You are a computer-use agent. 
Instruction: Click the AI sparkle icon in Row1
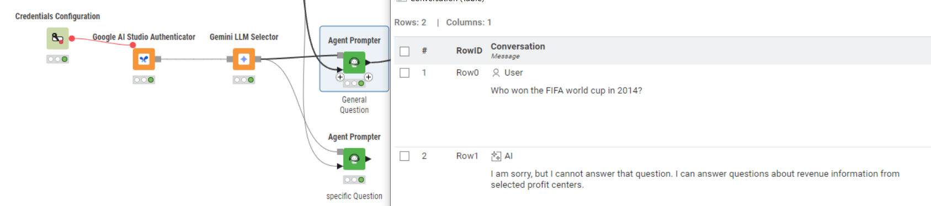click(496, 156)
